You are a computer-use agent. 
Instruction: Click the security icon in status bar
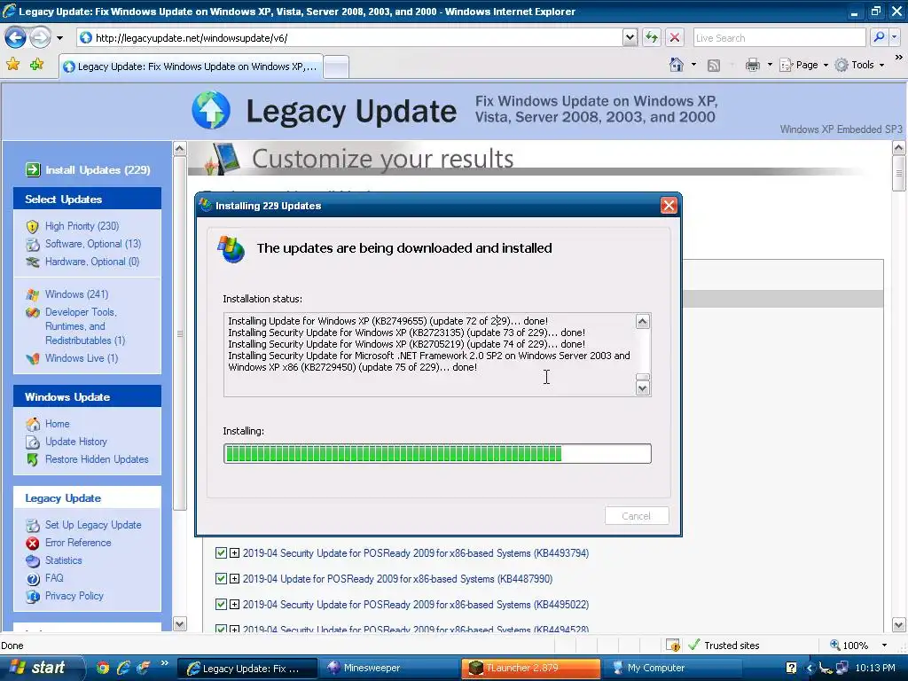click(x=673, y=646)
